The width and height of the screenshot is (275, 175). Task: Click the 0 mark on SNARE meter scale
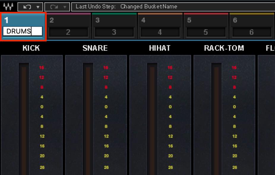coord(106,107)
